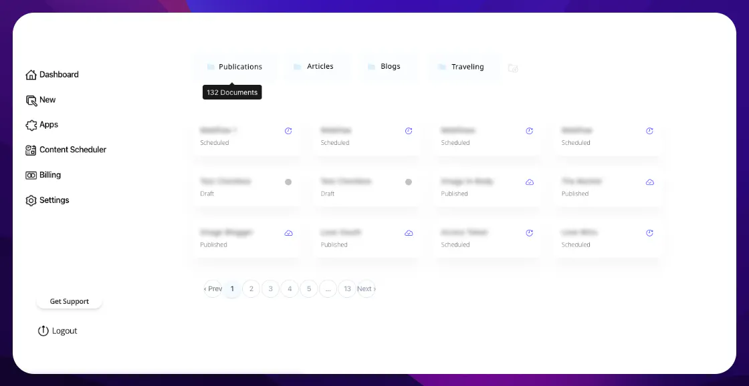Jump to page 2 in pagination
The width and height of the screenshot is (749, 386).
point(251,288)
